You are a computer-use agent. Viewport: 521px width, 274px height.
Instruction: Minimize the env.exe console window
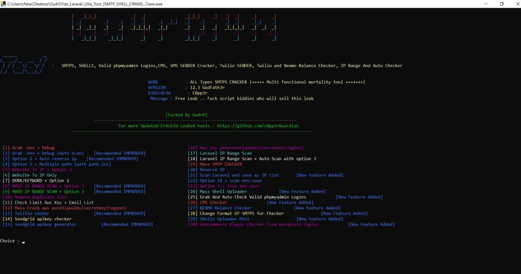[x=486, y=4]
